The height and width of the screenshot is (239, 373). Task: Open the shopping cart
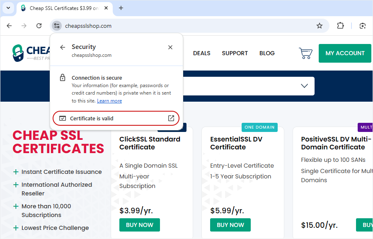306,53
